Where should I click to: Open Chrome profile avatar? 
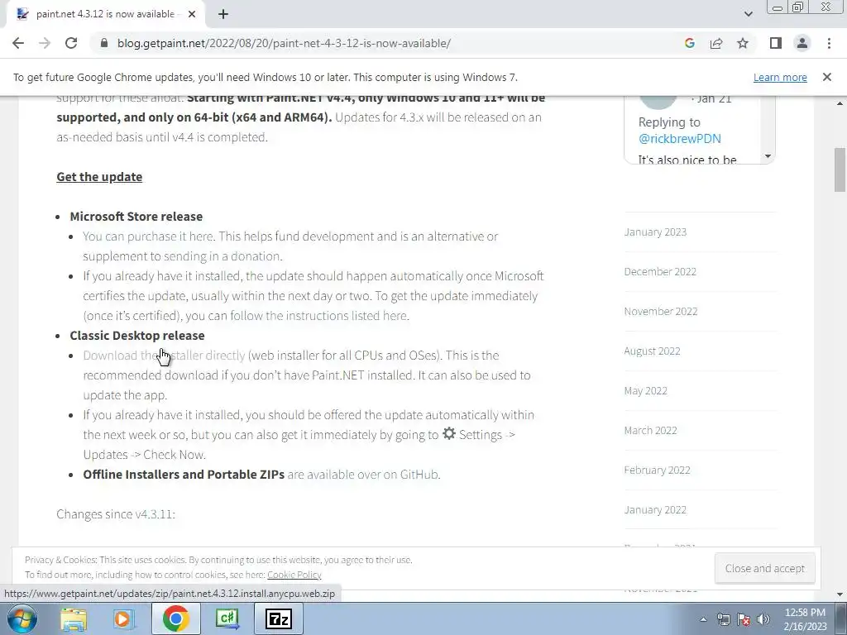click(802, 43)
